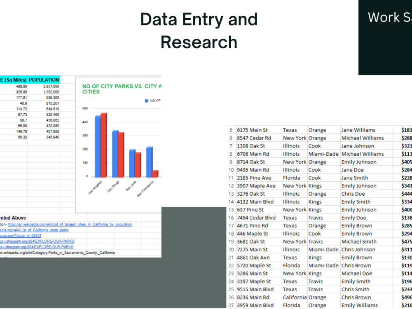Click the Parks_in_Sacramento_County Wikipedia category text
The image size is (412, 309).
click(57, 253)
